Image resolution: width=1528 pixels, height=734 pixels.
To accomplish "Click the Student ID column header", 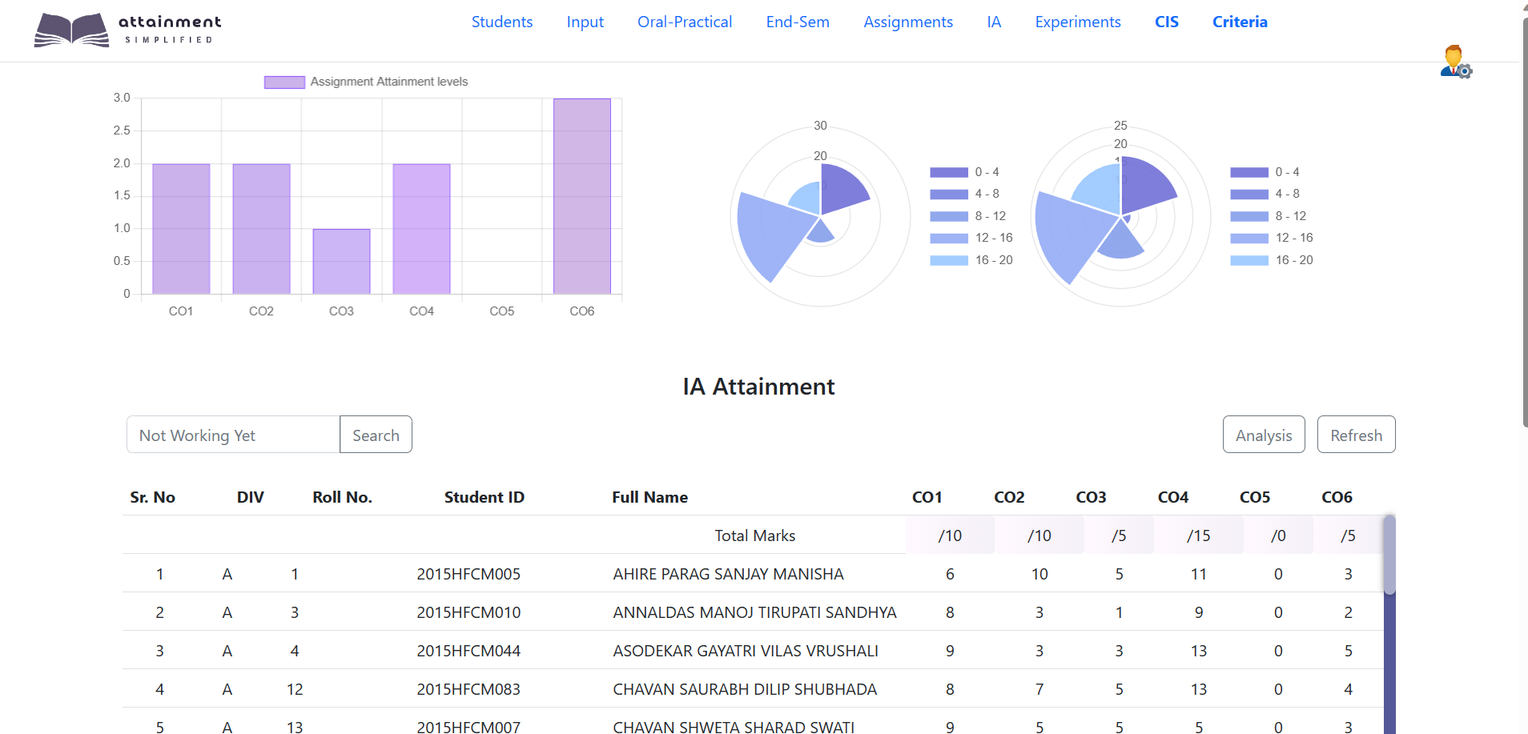I will (x=485, y=497).
